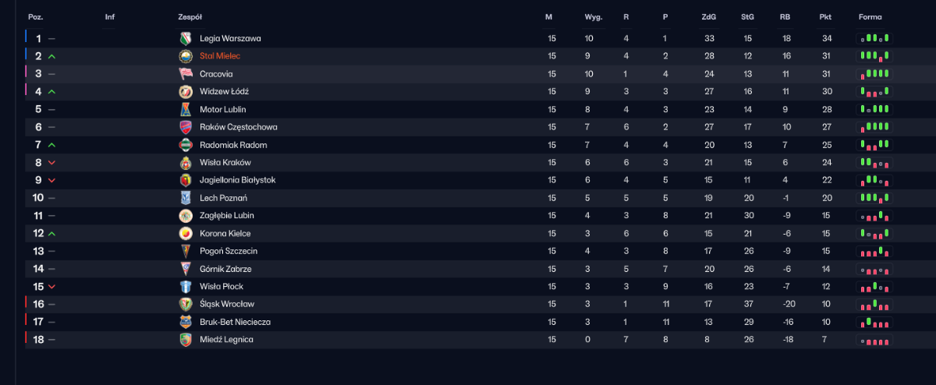Click the Widzew Łódź crest icon
936x385 pixels.
(186, 92)
